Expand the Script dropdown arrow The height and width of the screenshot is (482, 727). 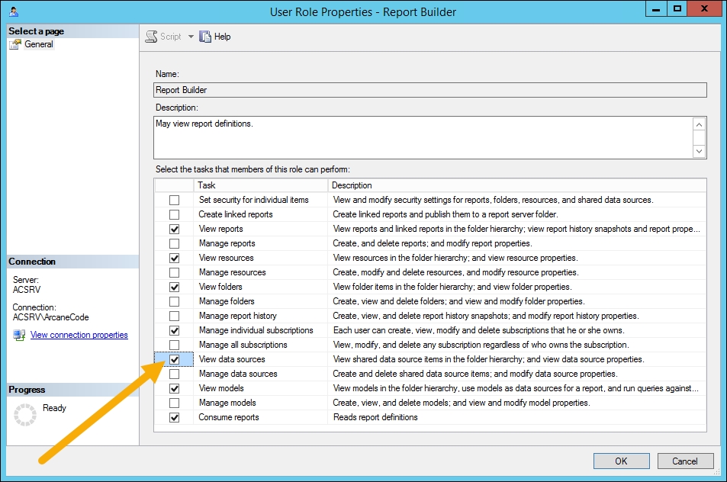(191, 37)
